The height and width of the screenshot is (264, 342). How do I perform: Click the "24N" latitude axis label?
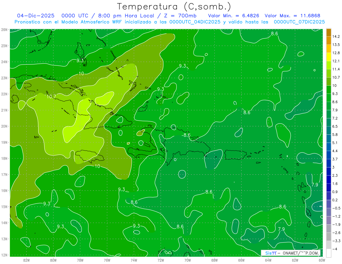point(4,62)
